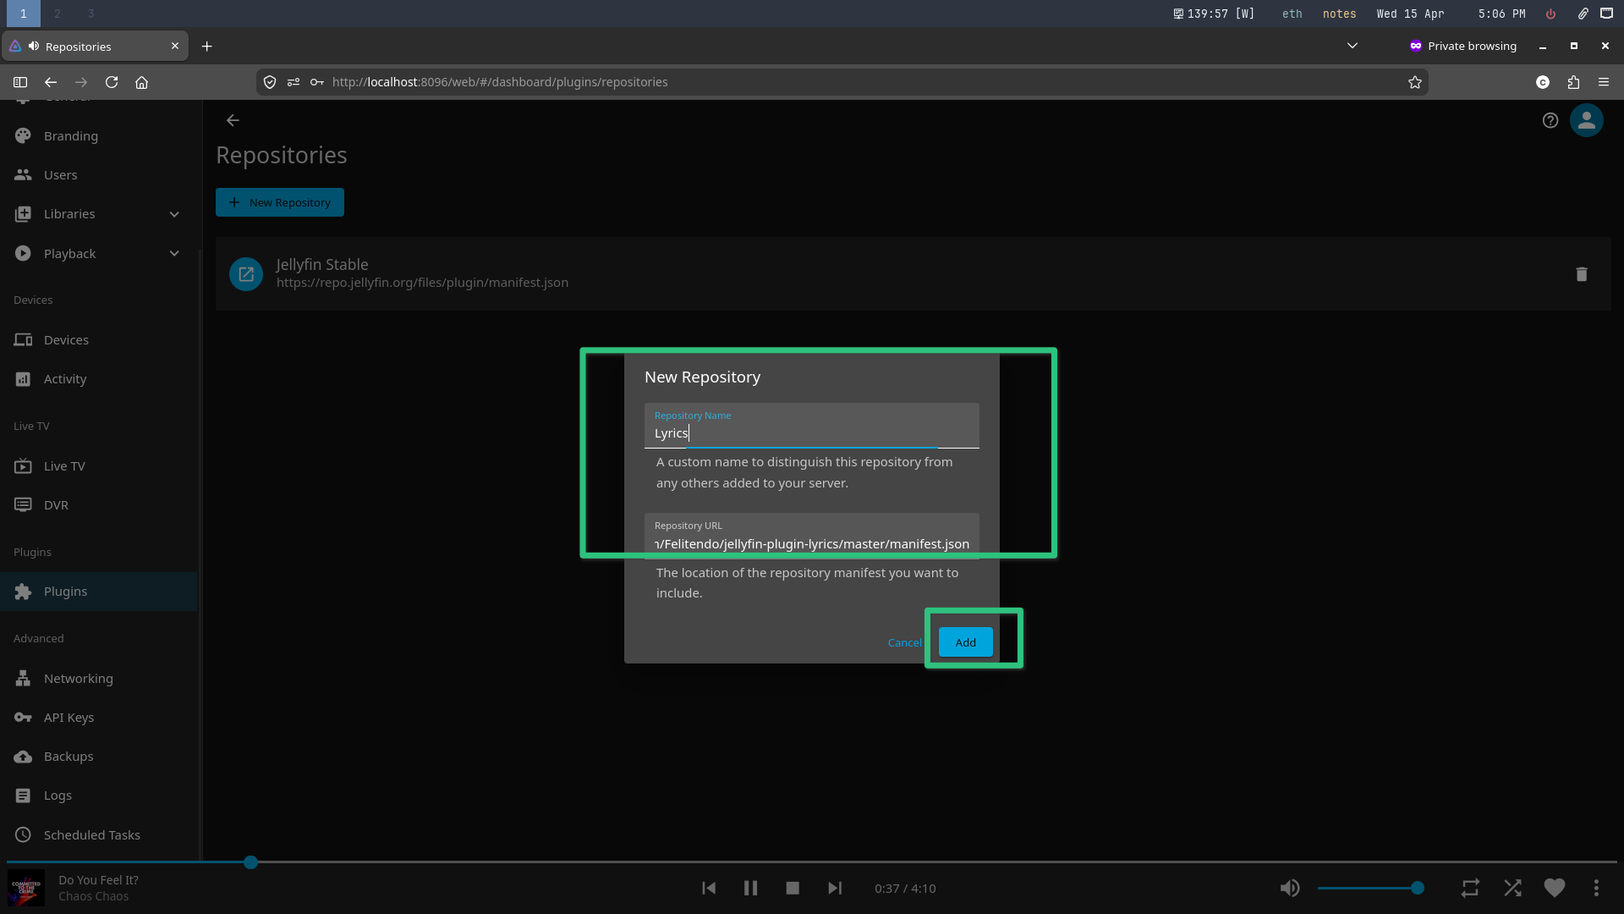The image size is (1624, 914).
Task: Toggle the browser sidebar
Action: click(20, 82)
